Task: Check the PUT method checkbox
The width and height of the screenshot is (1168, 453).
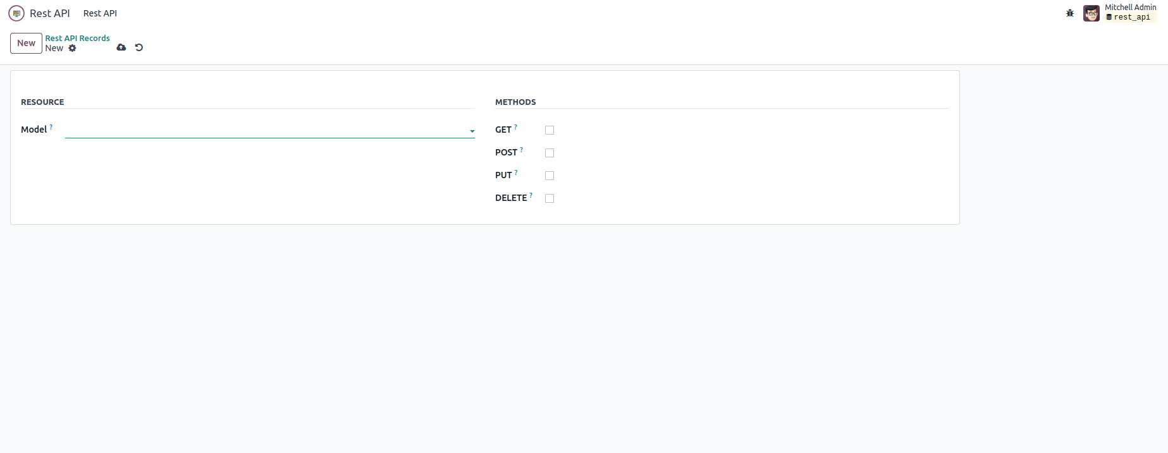Action: tap(550, 176)
